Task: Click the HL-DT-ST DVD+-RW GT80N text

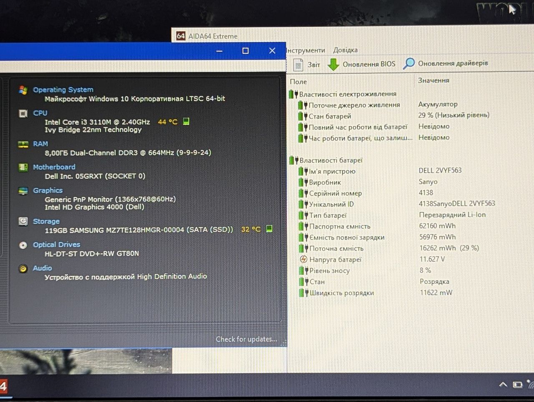Action: coord(92,253)
